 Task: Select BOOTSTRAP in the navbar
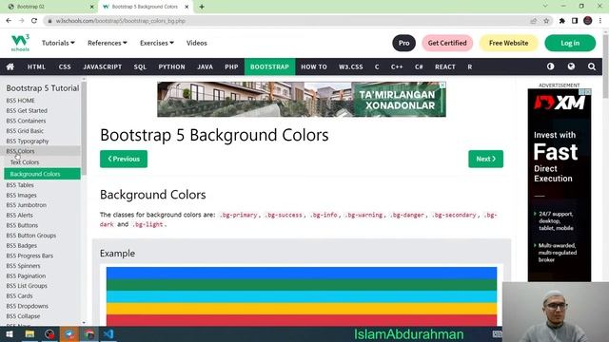(269, 66)
